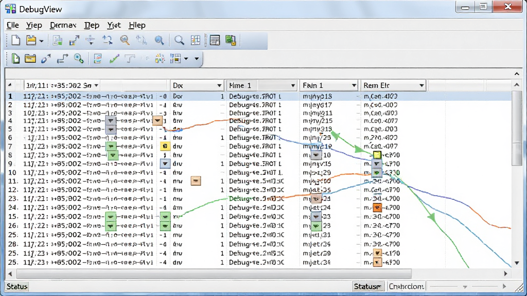The image size is (527, 296).
Task: Select the row 1 highlighted log entry
Action: (259, 96)
